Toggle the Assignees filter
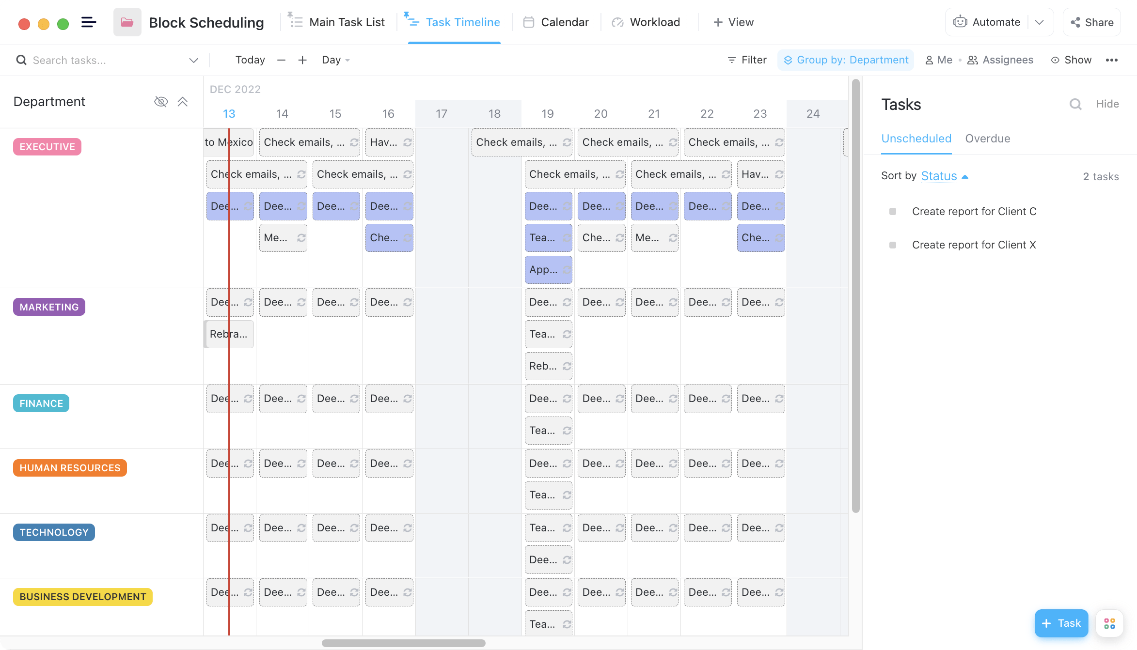Image resolution: width=1137 pixels, height=650 pixels. click(1000, 59)
